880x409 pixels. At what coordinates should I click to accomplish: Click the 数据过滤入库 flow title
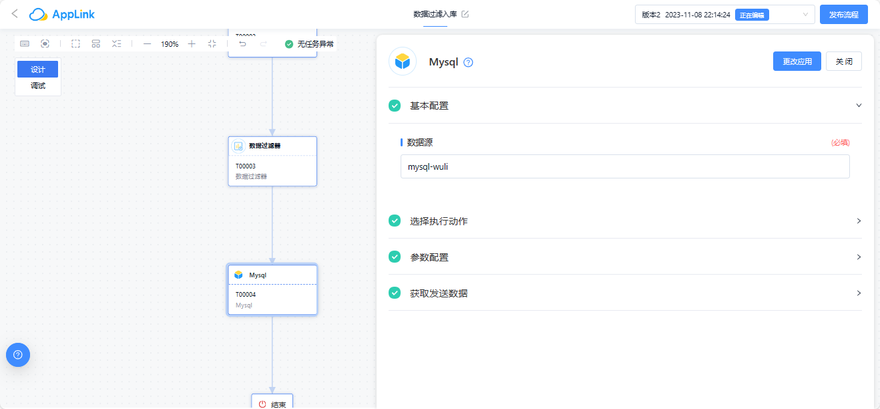[x=435, y=14]
